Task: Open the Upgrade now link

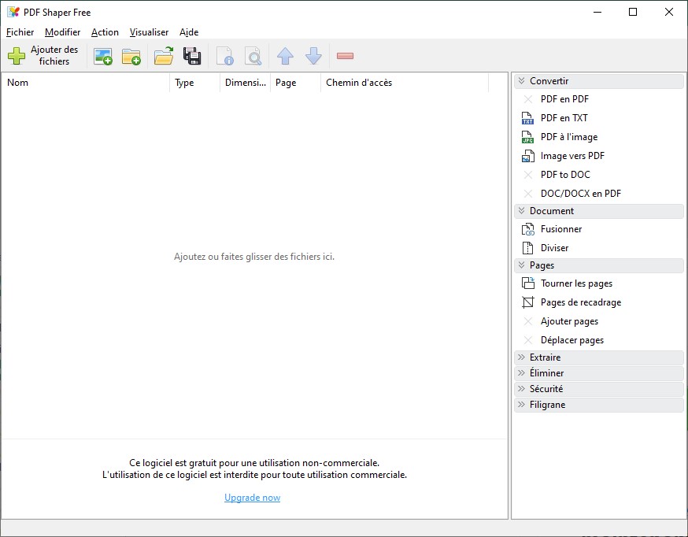Action: pyautogui.click(x=252, y=498)
